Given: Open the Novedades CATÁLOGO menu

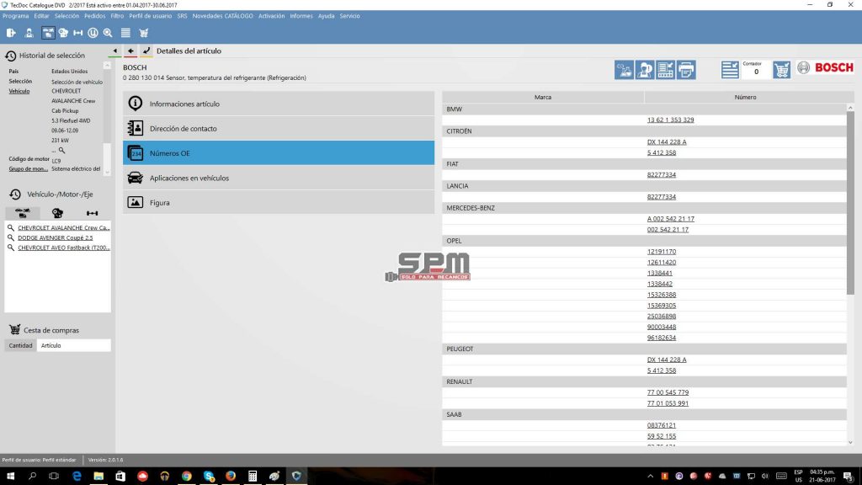Looking at the screenshot, I should 222,16.
